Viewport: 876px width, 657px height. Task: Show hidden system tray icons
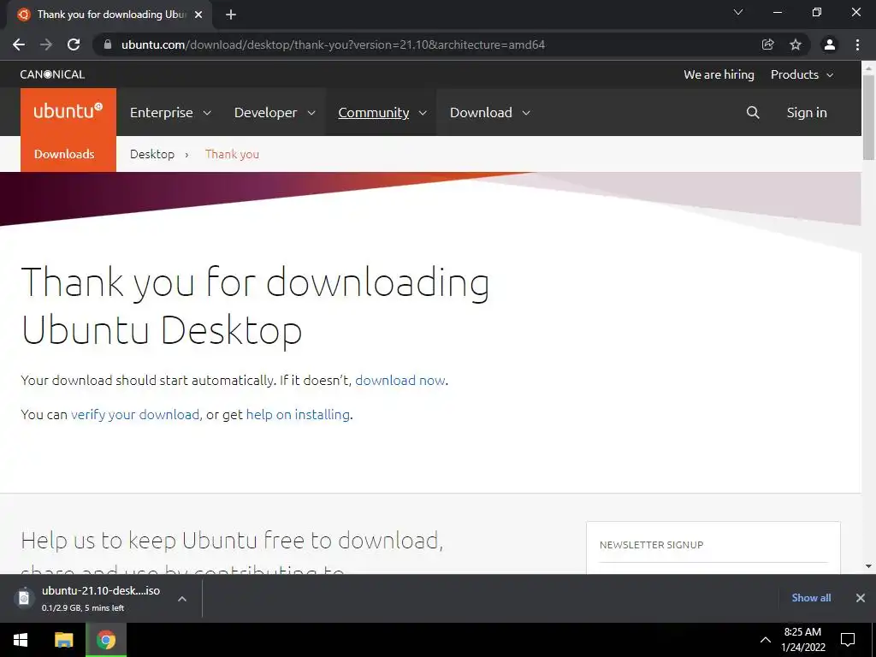tap(766, 640)
